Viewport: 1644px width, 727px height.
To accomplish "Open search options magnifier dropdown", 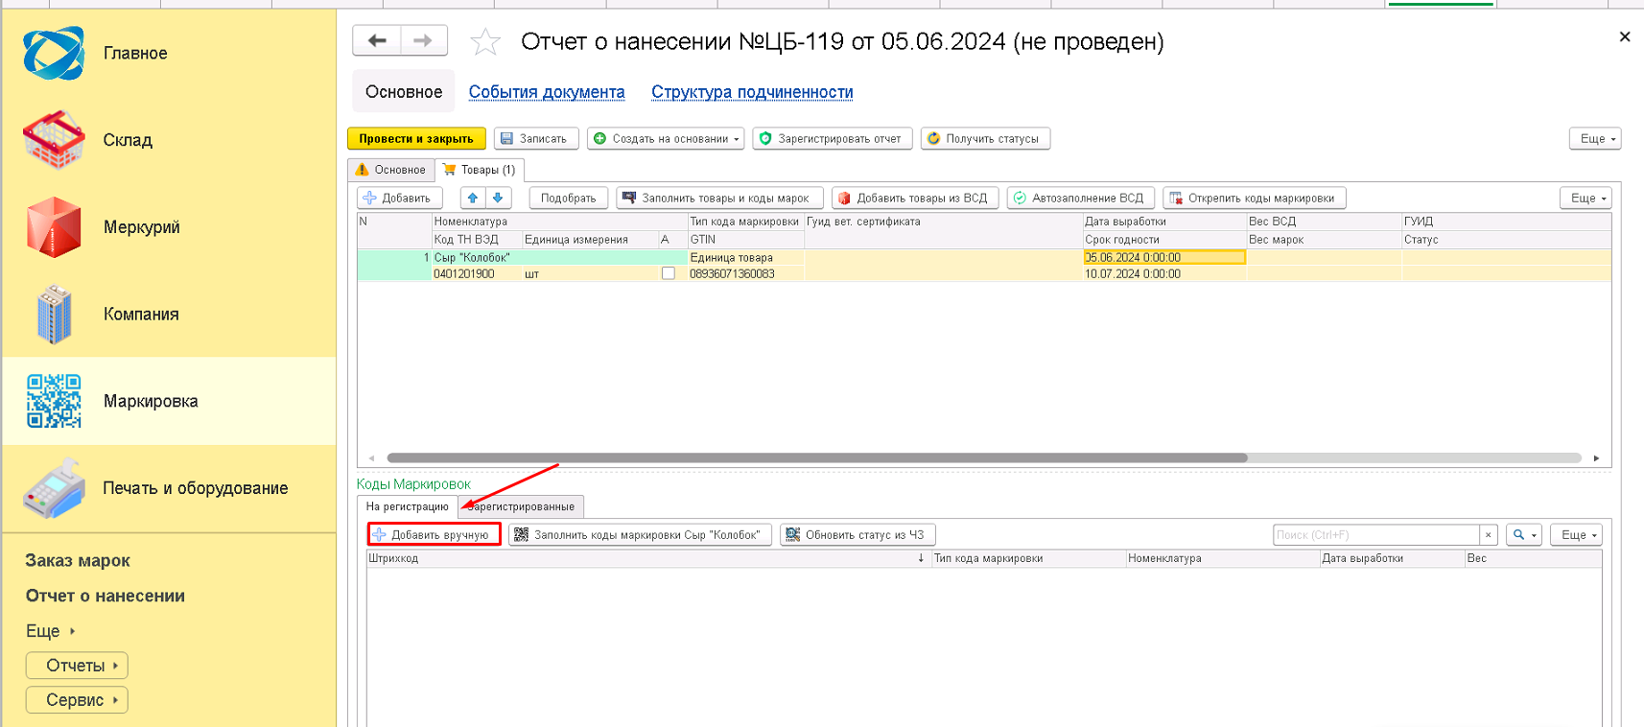I will click(1523, 535).
